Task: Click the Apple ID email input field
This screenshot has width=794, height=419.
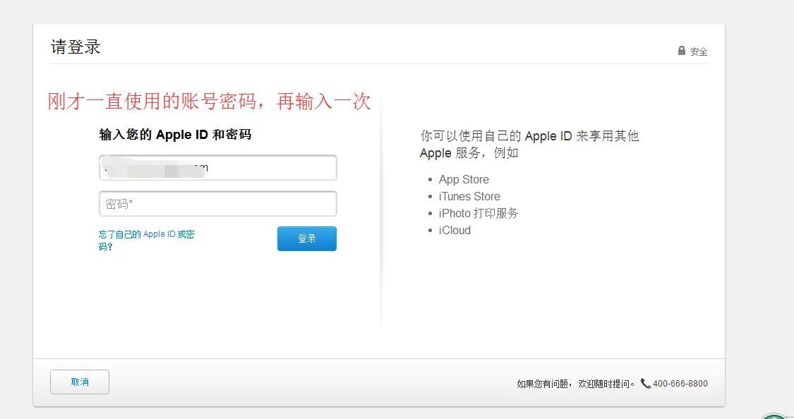Action: [218, 167]
